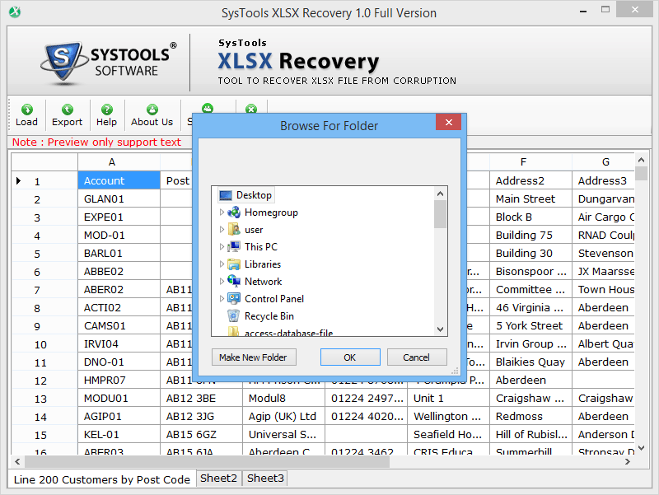
Task: Click Cancel in Browse For Folder
Action: 417,357
